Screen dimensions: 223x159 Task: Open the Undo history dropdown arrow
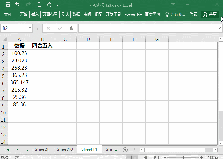click(22, 4)
